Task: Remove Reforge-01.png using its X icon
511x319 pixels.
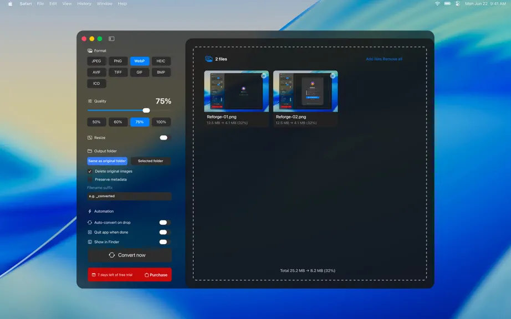Action: tap(264, 75)
